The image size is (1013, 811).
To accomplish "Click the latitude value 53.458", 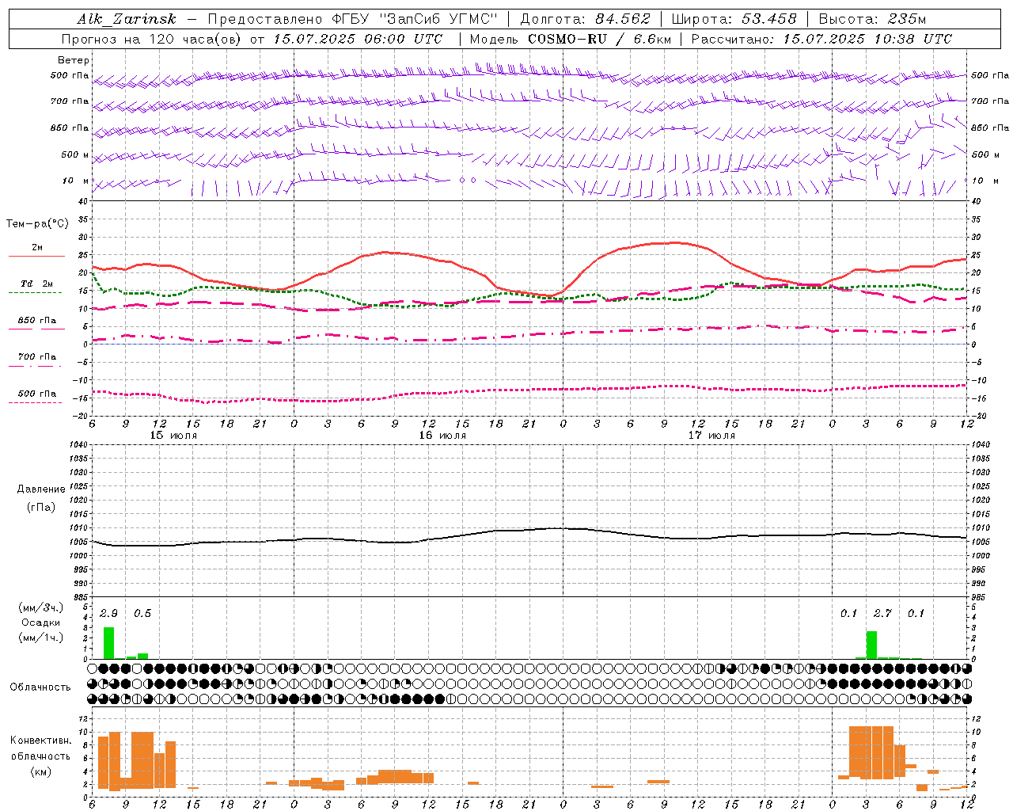I will pos(769,19).
